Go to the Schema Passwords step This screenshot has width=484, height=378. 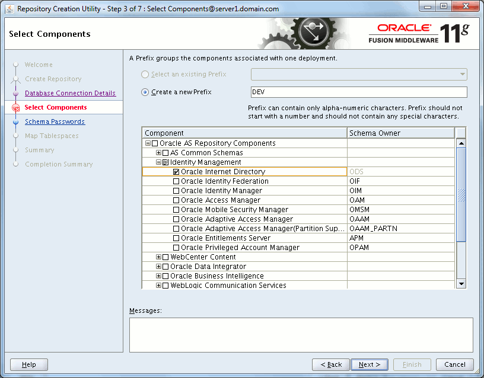point(55,122)
